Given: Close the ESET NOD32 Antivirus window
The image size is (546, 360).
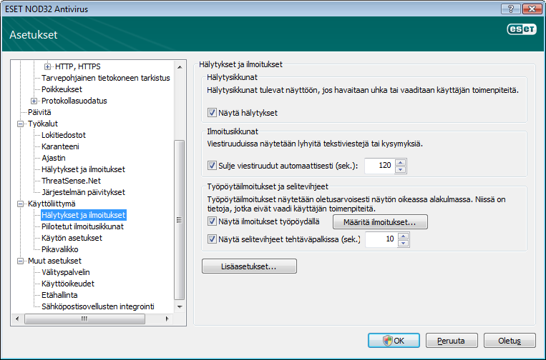Looking at the screenshot, I should point(532,9).
